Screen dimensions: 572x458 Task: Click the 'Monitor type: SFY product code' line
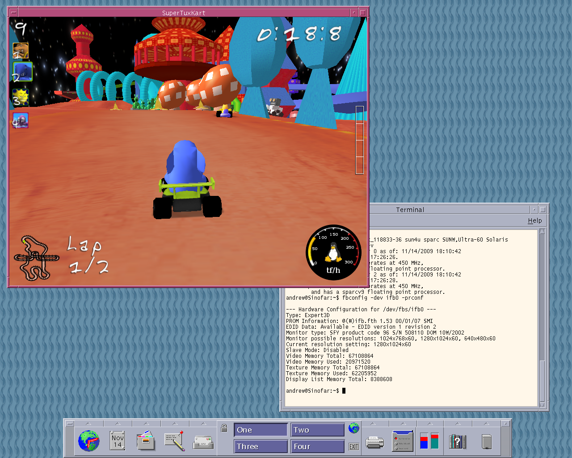pos(375,333)
